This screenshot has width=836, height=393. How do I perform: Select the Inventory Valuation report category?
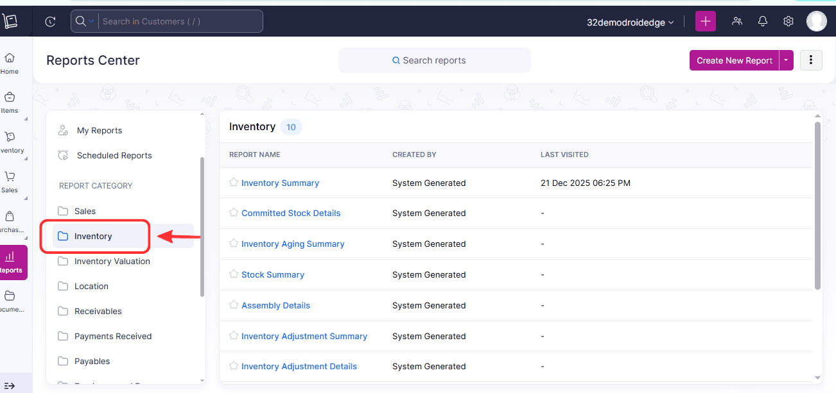coord(112,261)
